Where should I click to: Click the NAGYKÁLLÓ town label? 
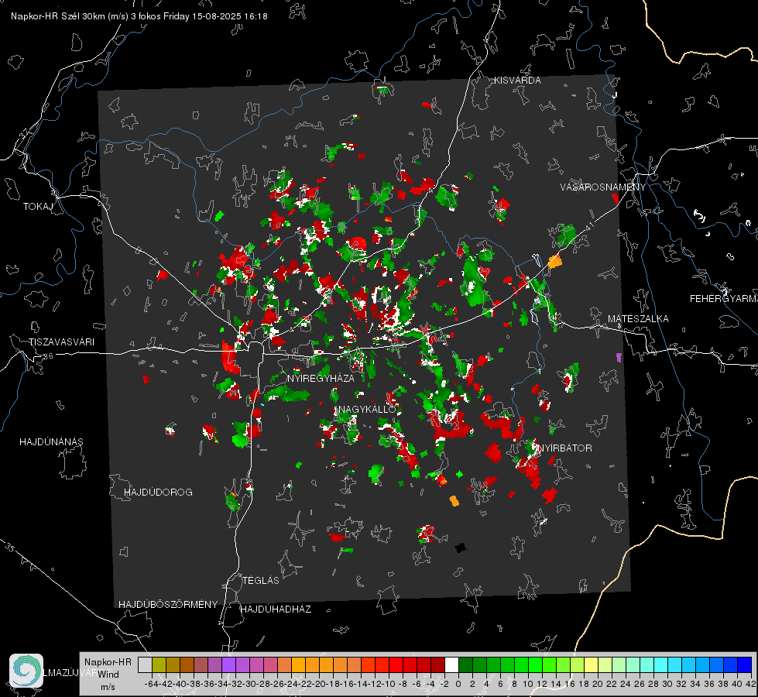tap(367, 409)
